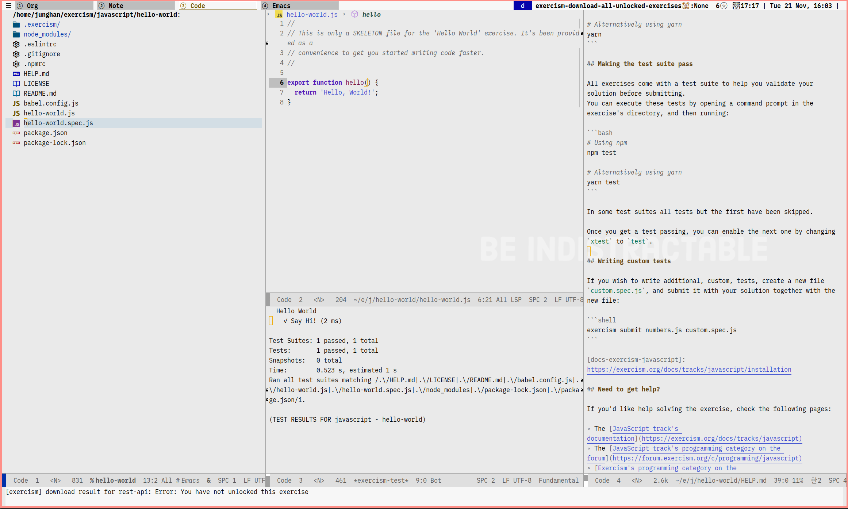Viewport: 848px width, 509px height.
Task: Click the package-lock.json npm icon
Action: tap(16, 143)
